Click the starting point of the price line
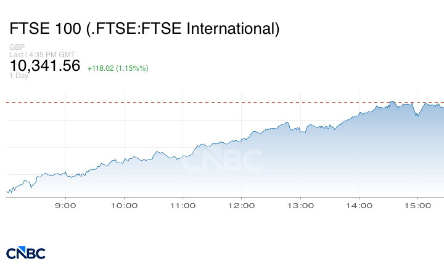Viewport: 444px width, 277px height. (x=7, y=191)
